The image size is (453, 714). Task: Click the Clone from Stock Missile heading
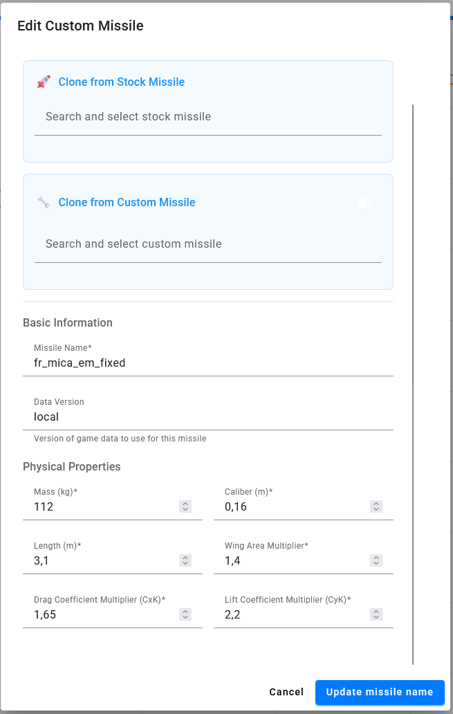[122, 82]
